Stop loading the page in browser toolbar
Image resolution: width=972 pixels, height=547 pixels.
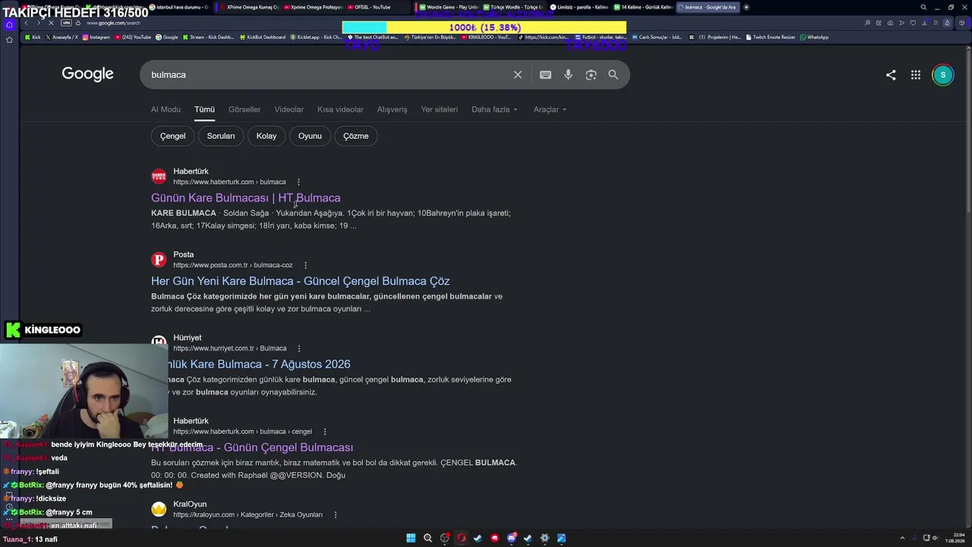(x=51, y=23)
